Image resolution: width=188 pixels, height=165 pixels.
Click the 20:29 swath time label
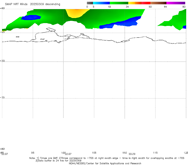(132, 154)
